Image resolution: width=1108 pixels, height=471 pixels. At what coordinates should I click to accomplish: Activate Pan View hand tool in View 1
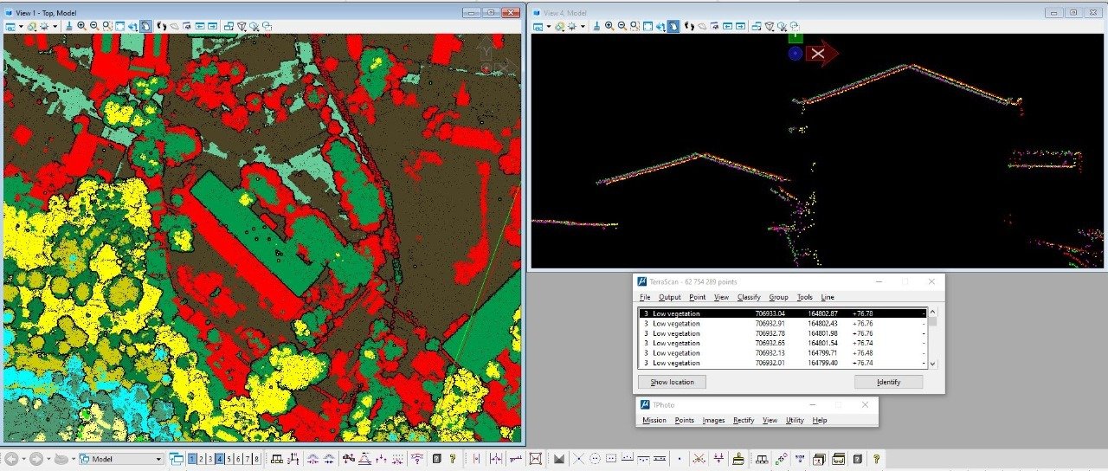(146, 26)
